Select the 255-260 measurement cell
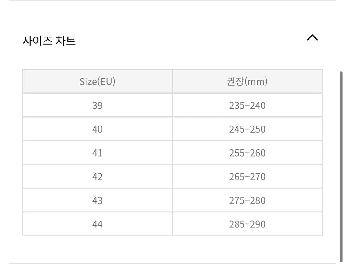The height and width of the screenshot is (264, 345). tap(247, 153)
